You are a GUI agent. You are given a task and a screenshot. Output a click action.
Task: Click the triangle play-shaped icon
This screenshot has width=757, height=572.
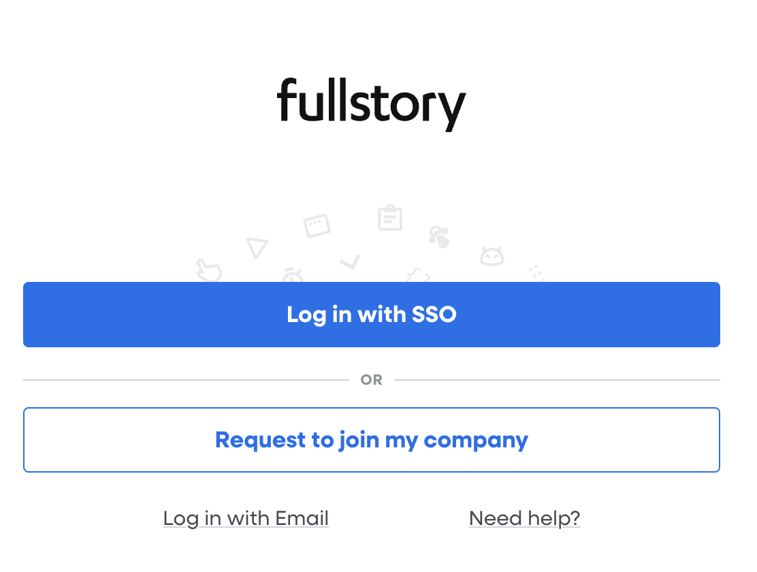(257, 247)
